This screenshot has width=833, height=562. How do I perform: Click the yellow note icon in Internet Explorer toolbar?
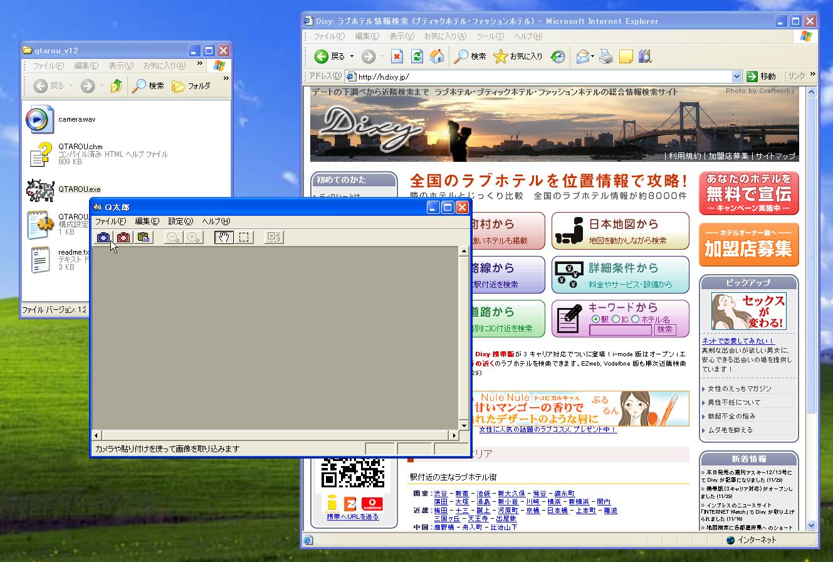point(626,56)
